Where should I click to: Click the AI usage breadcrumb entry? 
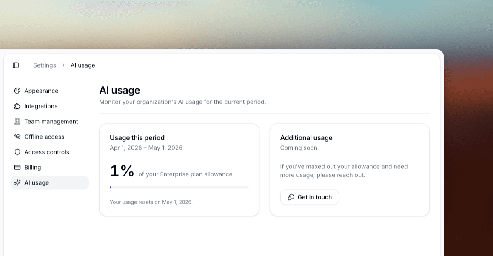coord(83,65)
